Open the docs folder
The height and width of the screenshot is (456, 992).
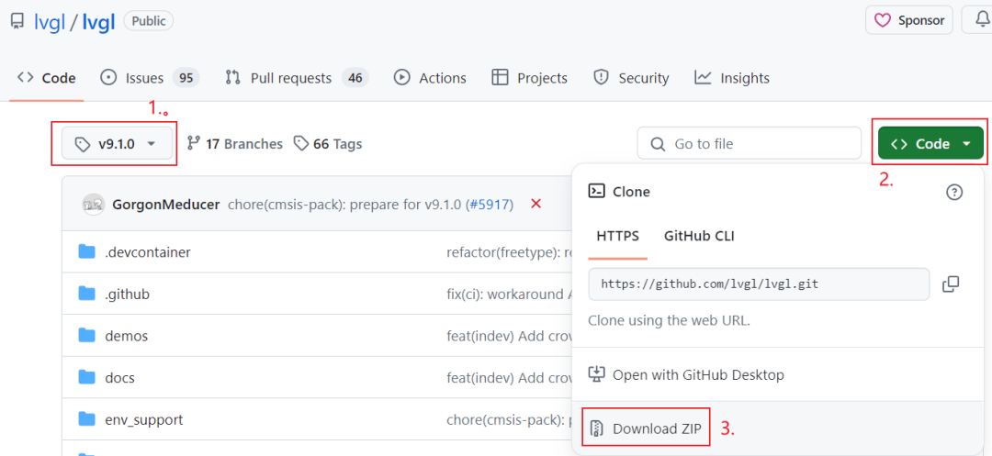(119, 378)
